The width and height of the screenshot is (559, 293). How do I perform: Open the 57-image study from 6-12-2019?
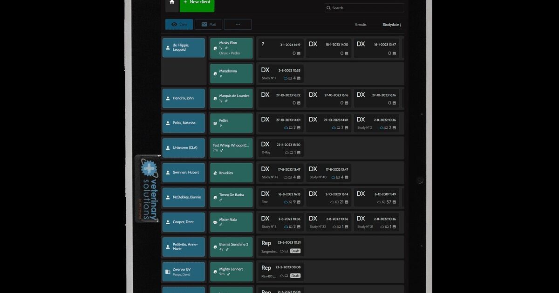tap(376, 197)
